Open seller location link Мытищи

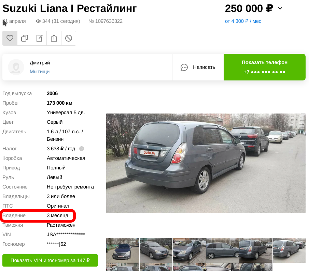coord(40,72)
